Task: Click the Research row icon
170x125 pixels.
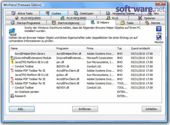Action: (12, 96)
